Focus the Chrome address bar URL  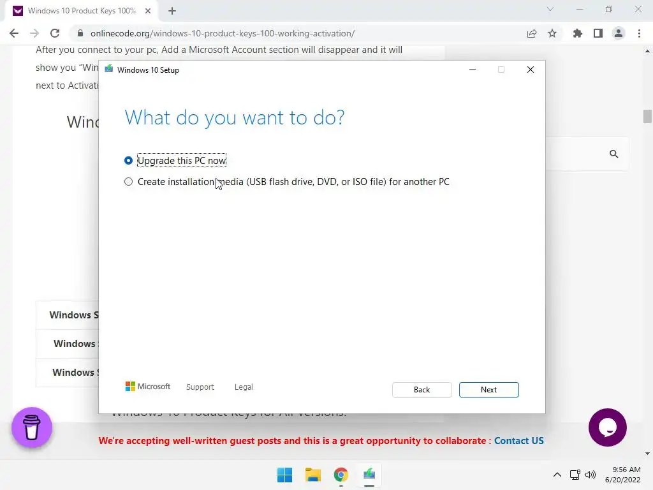pos(223,33)
